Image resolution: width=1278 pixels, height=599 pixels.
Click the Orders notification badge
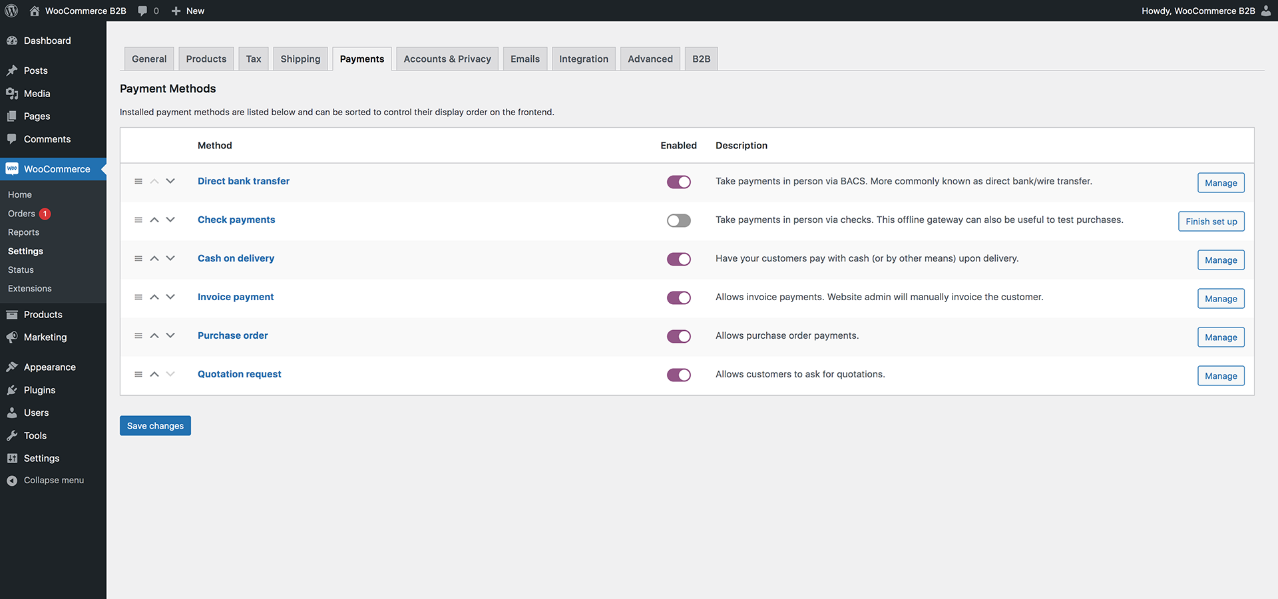pyautogui.click(x=45, y=213)
